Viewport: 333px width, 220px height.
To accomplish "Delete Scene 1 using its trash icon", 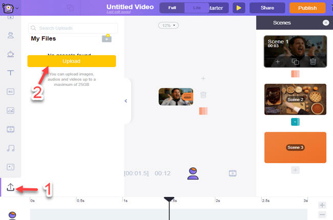I will 313,61.
